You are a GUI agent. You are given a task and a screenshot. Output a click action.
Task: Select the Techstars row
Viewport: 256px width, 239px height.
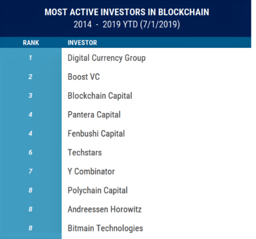[x=85, y=152]
